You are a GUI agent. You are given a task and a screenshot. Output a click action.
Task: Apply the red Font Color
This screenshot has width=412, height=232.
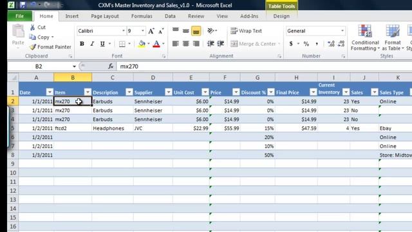156,44
